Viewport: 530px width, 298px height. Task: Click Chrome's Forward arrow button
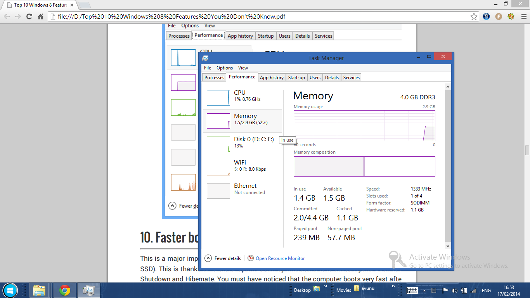pos(18,17)
